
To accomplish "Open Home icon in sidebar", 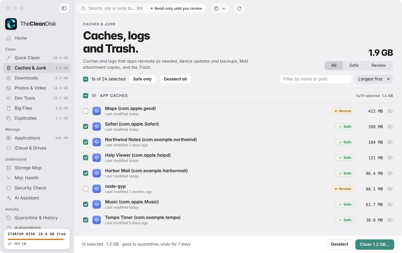I will pyautogui.click(x=9, y=38).
